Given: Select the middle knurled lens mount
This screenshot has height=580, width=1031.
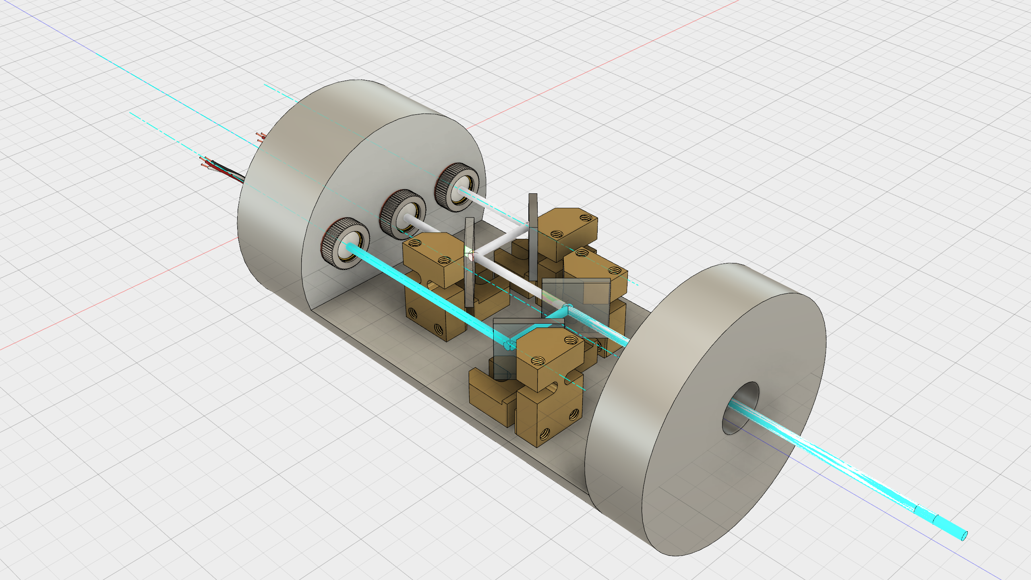Looking at the screenshot, I should click(x=403, y=214).
